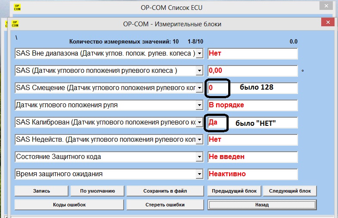Click the Назад button
This screenshot has width=338, height=218.
click(x=262, y=205)
